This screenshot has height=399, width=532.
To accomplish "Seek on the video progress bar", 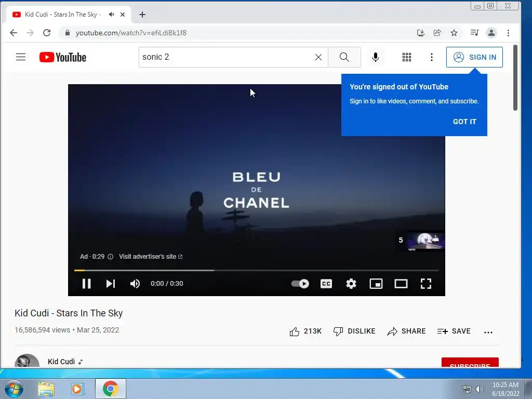I will [x=257, y=270].
